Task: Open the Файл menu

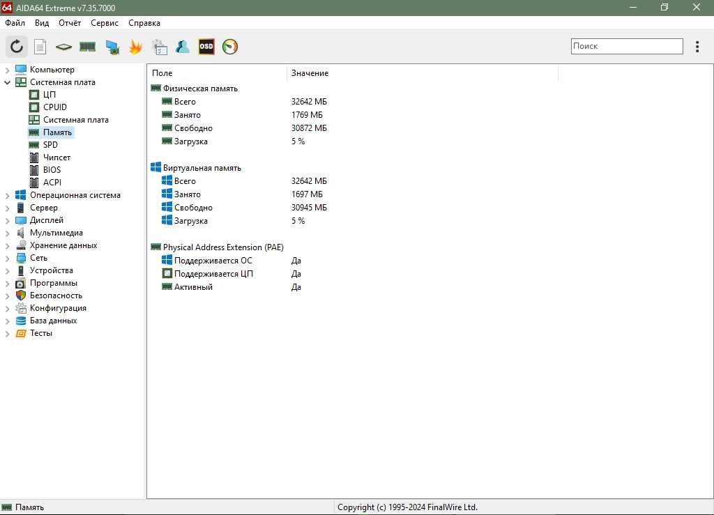Action: click(x=15, y=23)
